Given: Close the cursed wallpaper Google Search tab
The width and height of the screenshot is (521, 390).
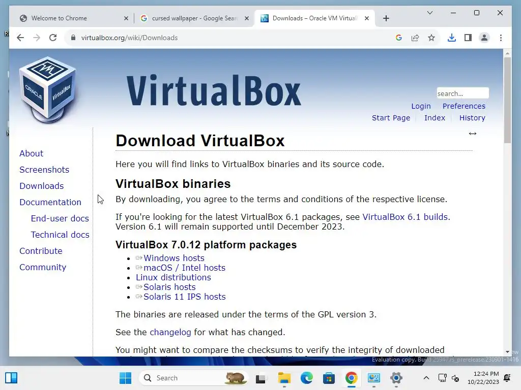Looking at the screenshot, I should [247, 18].
